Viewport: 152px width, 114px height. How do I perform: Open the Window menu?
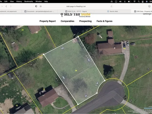pos(39,2)
